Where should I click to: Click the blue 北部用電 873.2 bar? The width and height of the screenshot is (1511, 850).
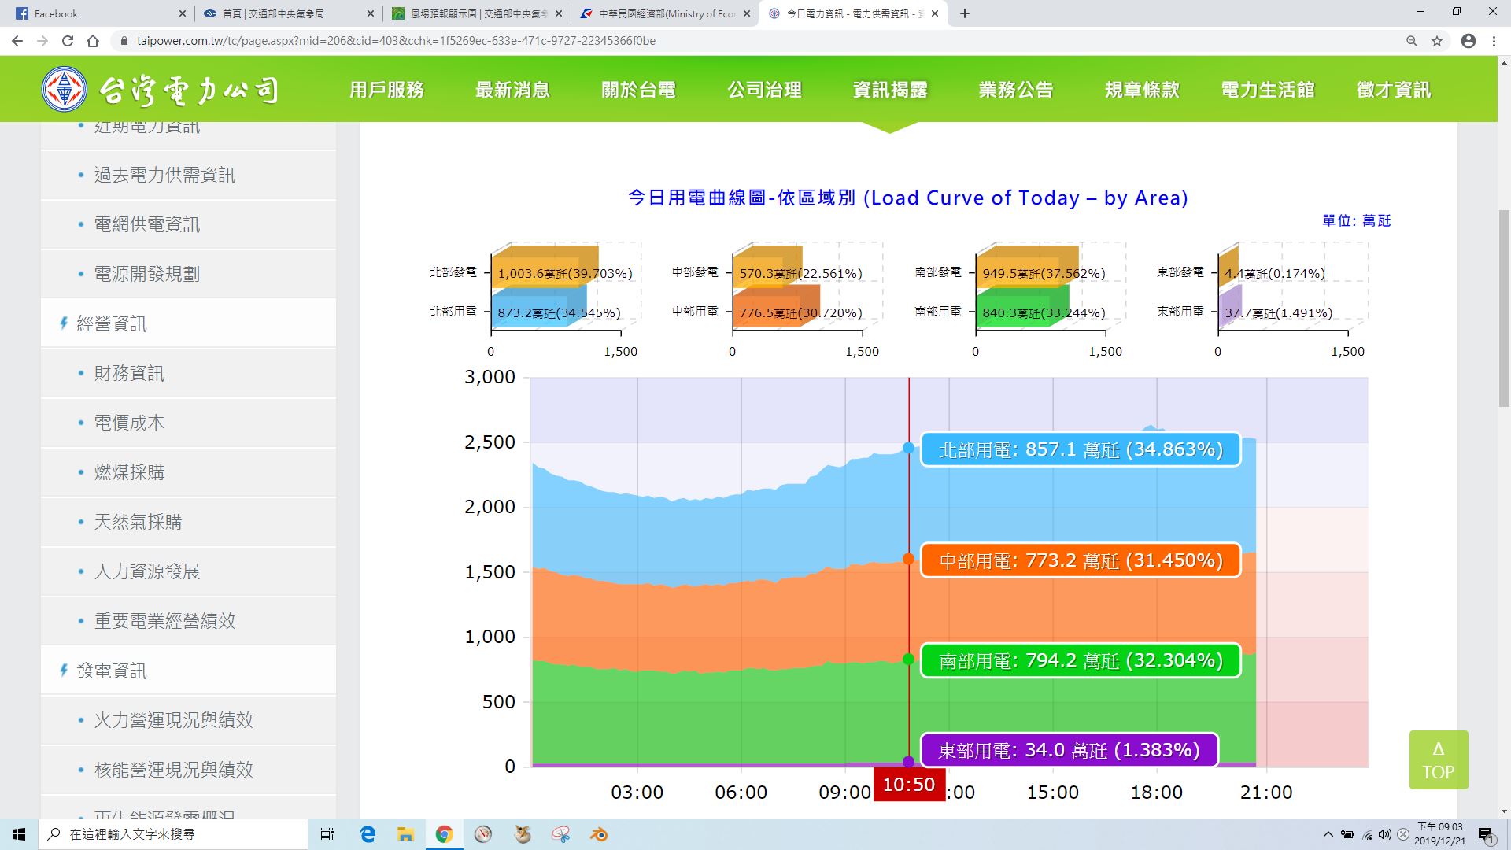540,305
